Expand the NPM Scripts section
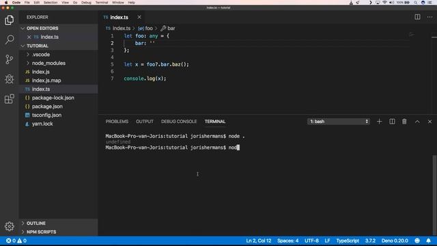This screenshot has width=437, height=246. coord(41,232)
